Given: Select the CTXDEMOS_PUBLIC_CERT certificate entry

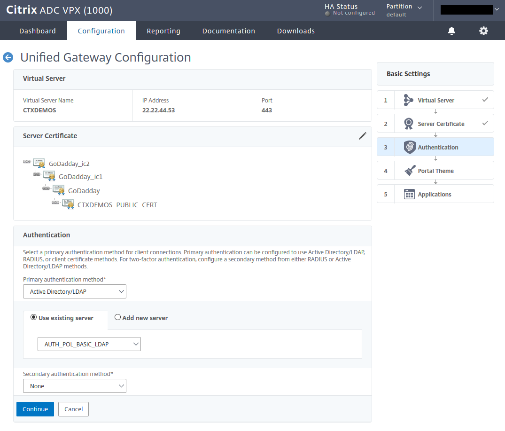Looking at the screenshot, I should point(117,205).
